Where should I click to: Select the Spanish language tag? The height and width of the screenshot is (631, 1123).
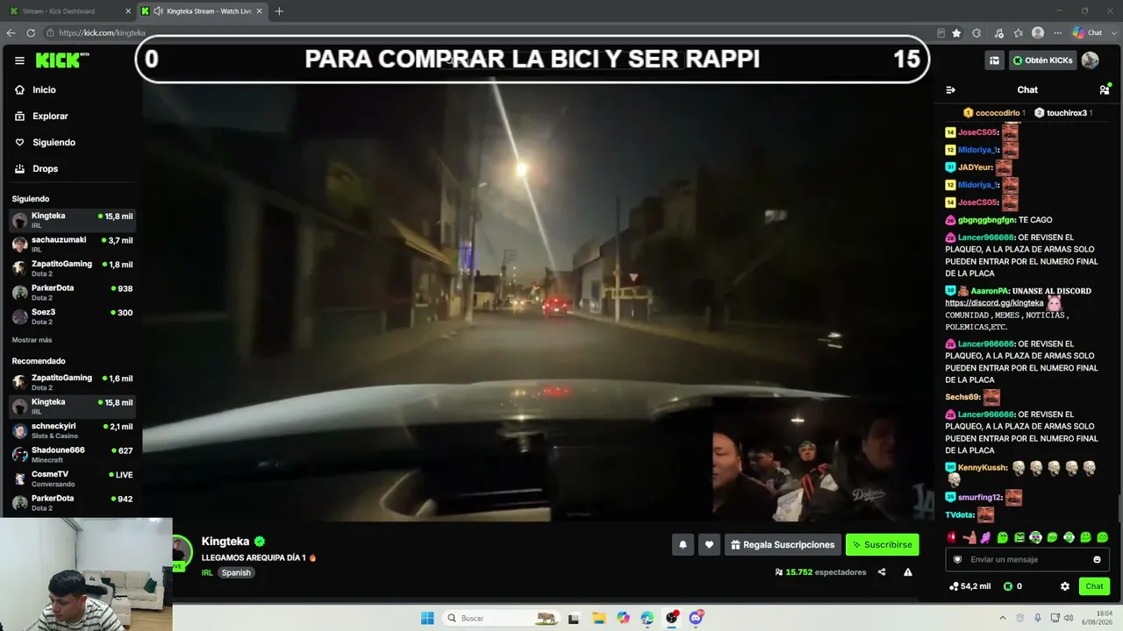(x=236, y=572)
